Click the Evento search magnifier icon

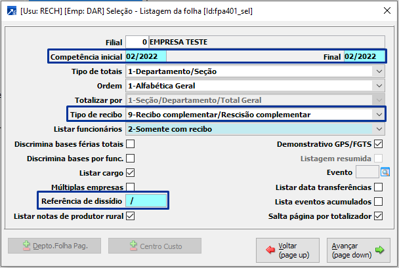(x=385, y=172)
